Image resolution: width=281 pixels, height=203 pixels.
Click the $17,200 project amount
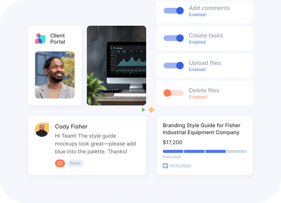[173, 142]
